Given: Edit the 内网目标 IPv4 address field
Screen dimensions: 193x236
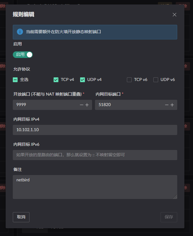Looking at the screenshot, I should point(95,130).
